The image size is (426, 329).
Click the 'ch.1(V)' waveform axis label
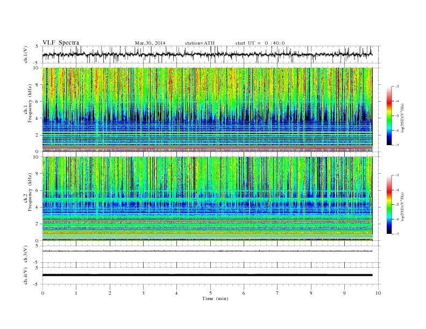pyautogui.click(x=26, y=54)
